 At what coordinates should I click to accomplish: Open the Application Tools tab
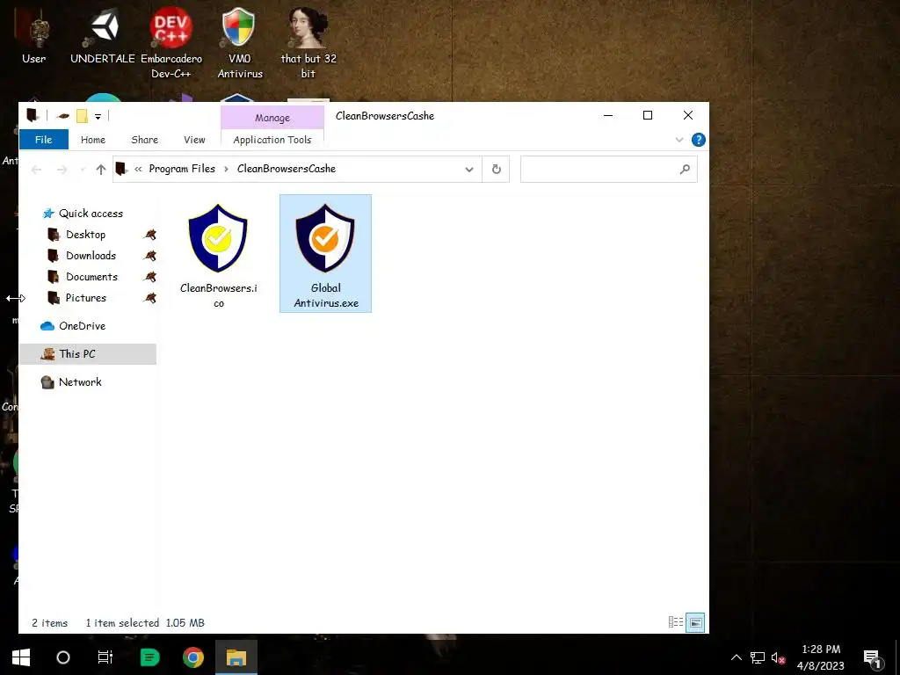pyautogui.click(x=272, y=140)
